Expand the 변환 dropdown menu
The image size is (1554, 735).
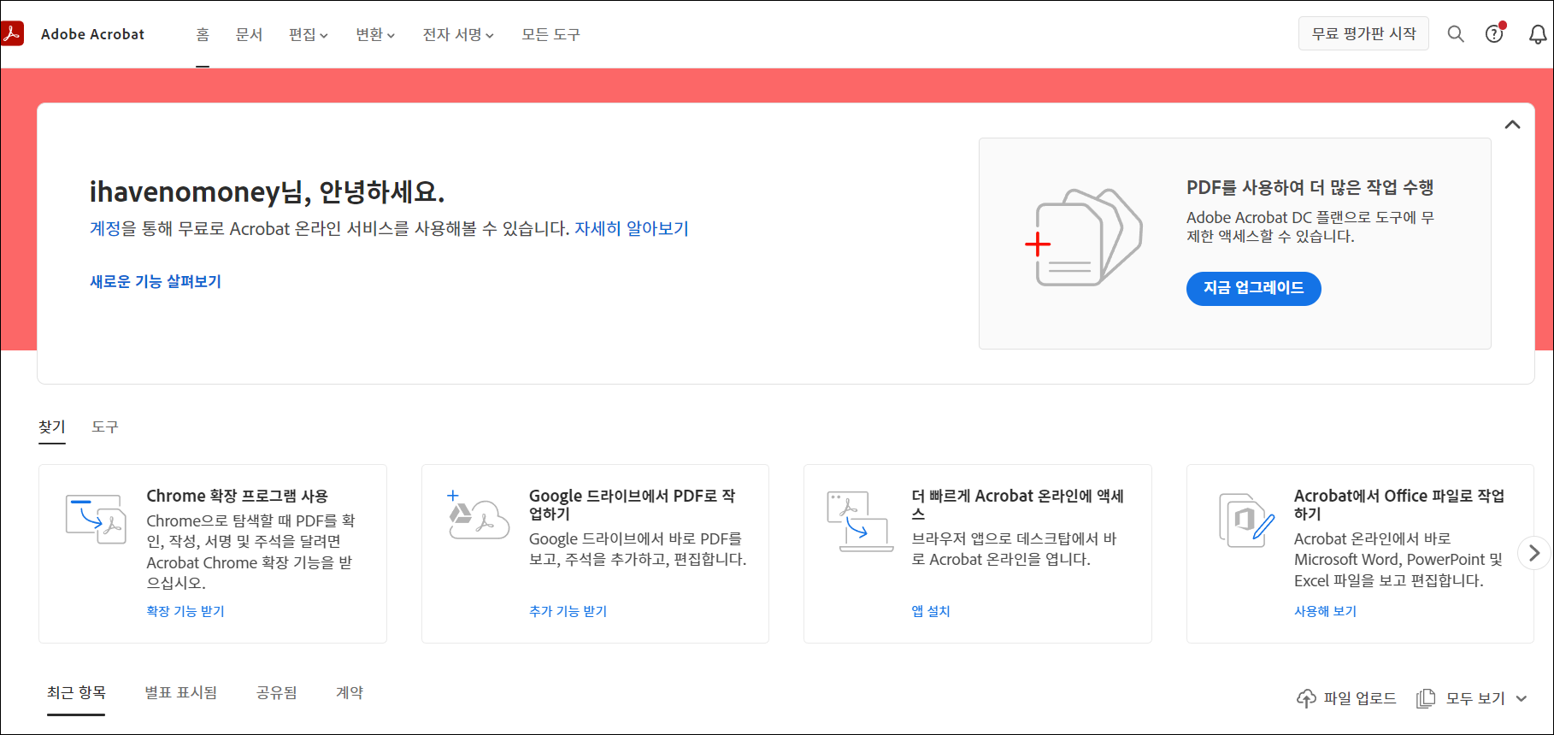click(x=375, y=34)
